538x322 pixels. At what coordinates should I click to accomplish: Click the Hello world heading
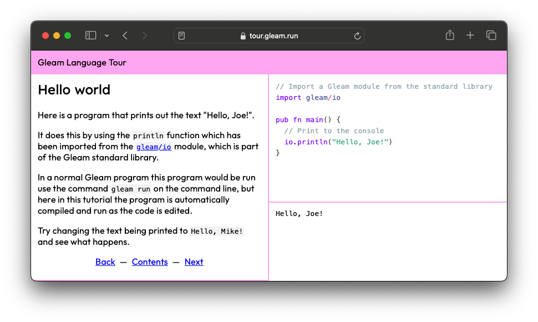click(74, 90)
